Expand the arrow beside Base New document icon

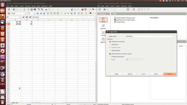point(102,9)
